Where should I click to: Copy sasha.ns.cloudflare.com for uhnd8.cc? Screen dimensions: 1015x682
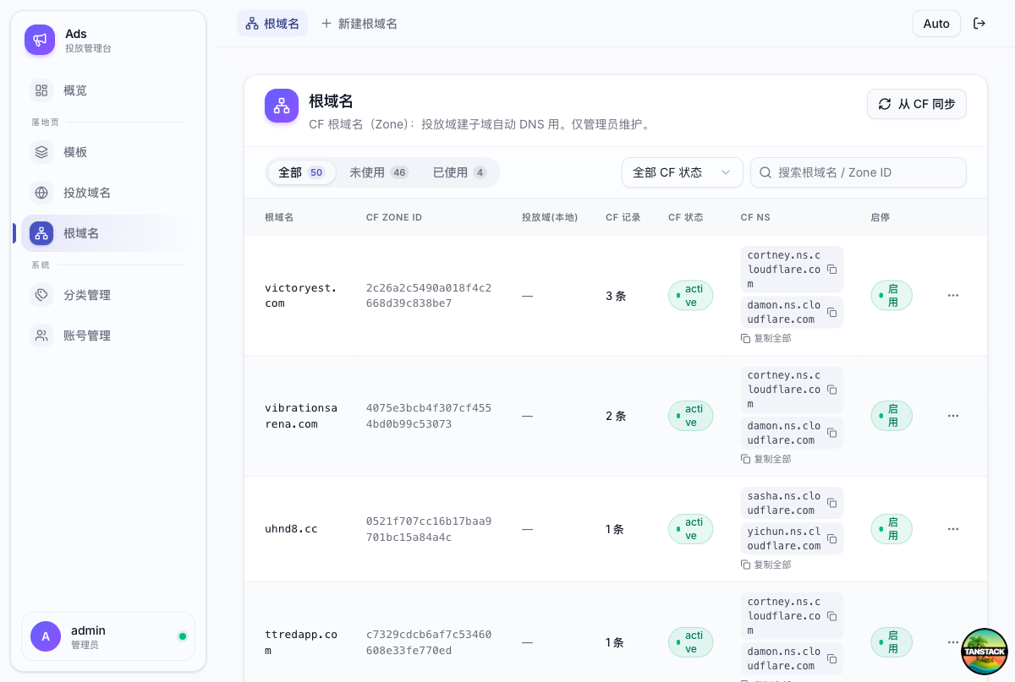click(x=831, y=503)
